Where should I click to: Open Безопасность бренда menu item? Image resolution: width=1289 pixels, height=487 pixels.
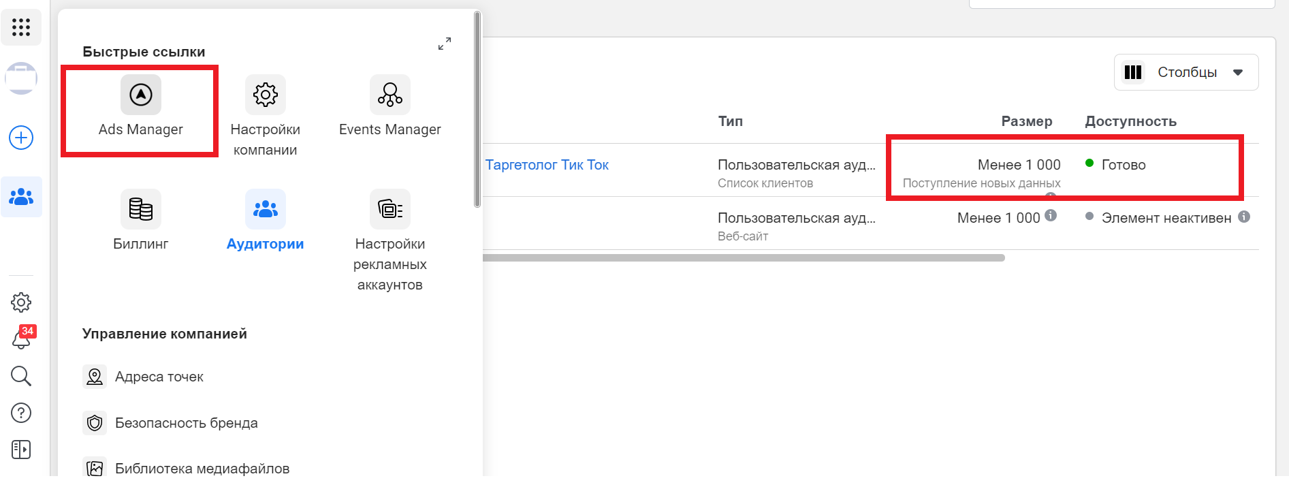point(186,423)
